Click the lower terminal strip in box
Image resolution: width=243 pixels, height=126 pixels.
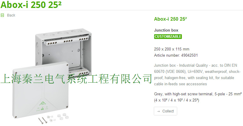pyautogui.click(x=80, y=73)
